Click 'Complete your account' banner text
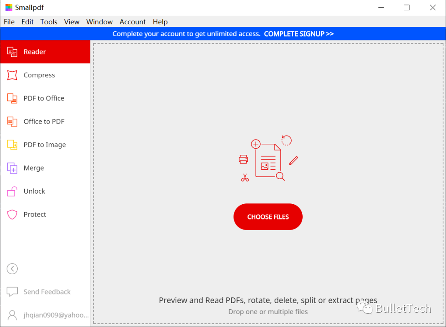This screenshot has height=327, width=446. click(x=186, y=34)
